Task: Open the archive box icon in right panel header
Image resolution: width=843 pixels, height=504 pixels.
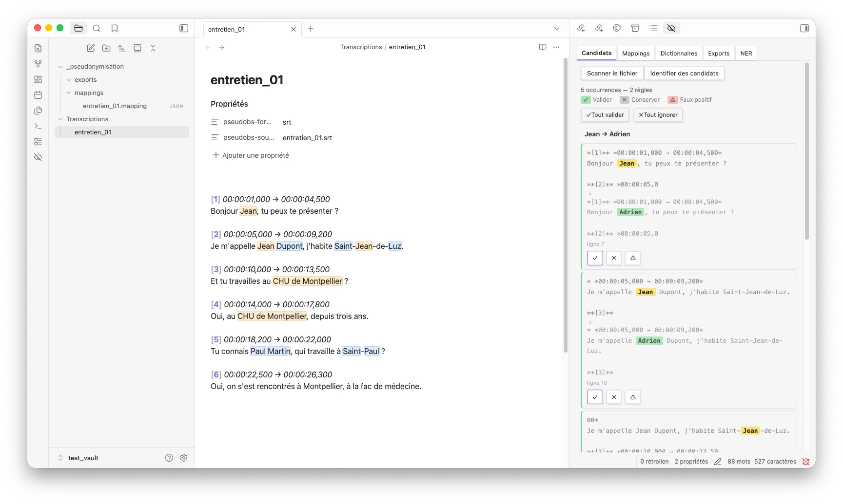Action: point(635,28)
